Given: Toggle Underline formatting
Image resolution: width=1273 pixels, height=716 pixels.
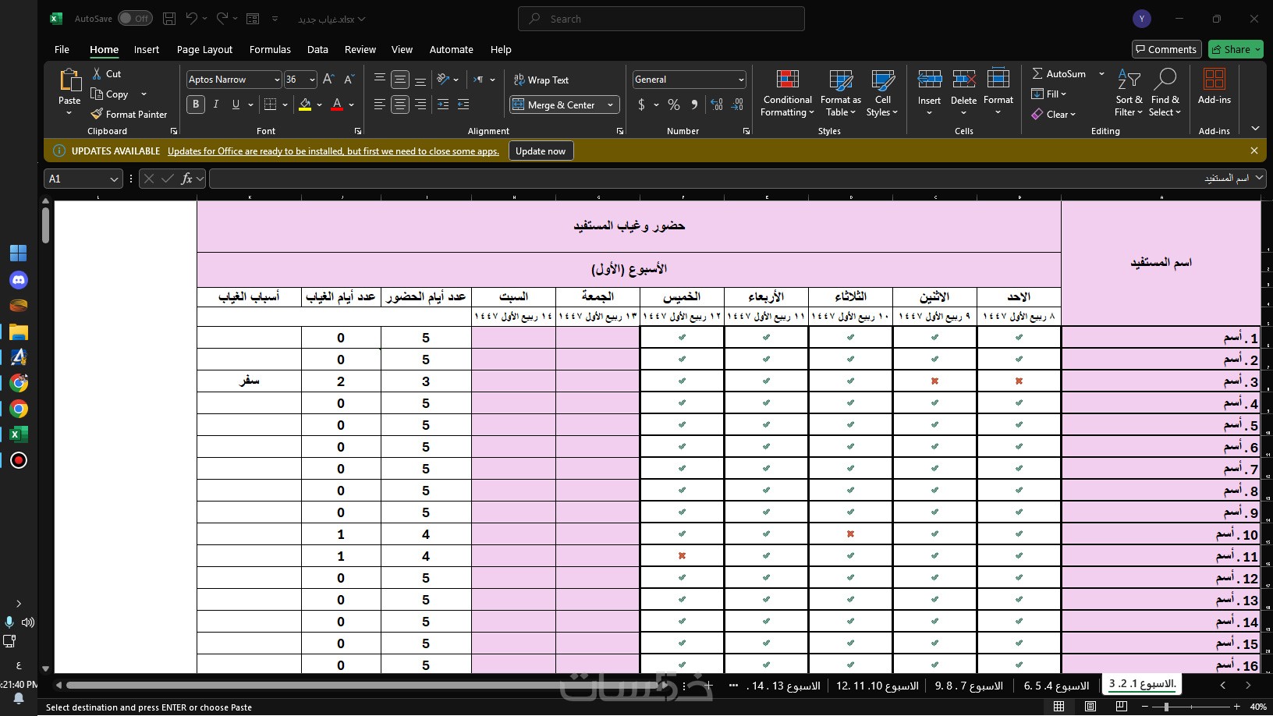Looking at the screenshot, I should [236, 105].
